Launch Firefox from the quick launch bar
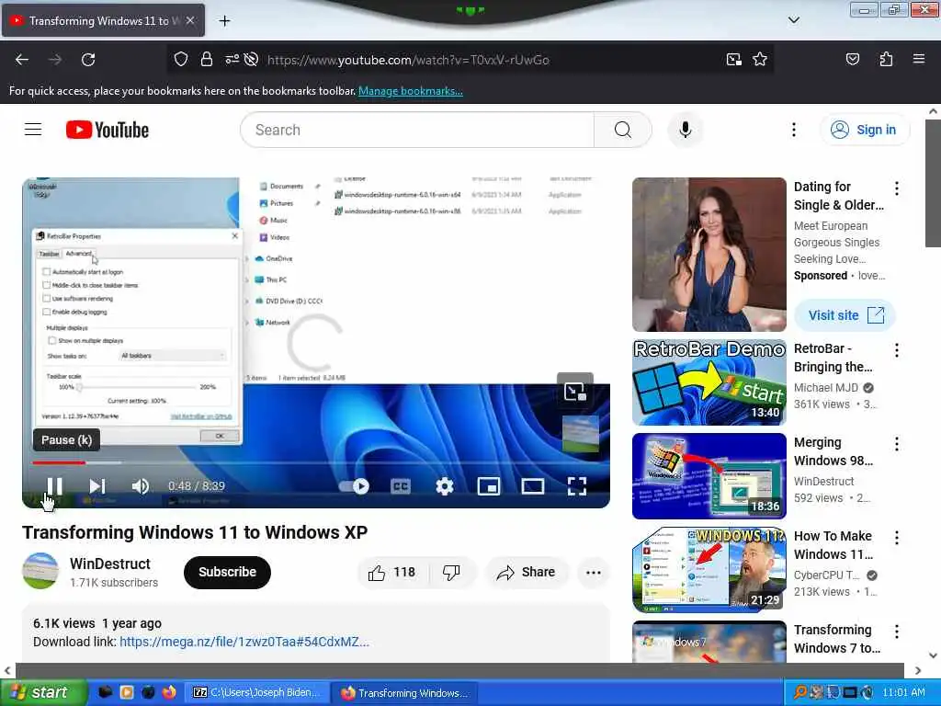The height and width of the screenshot is (706, 941). (x=169, y=692)
